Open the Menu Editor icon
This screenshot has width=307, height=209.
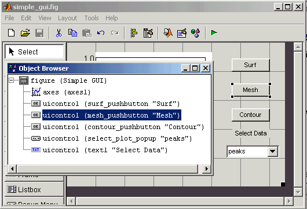[x=148, y=33]
